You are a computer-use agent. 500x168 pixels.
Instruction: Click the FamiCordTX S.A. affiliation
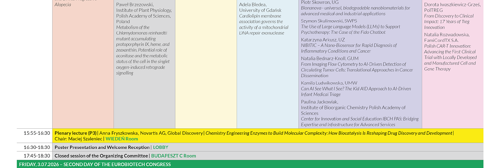[x=441, y=40]
